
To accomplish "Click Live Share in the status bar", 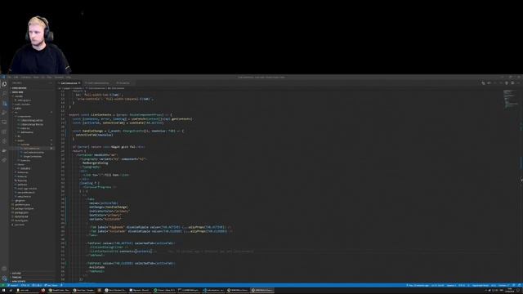I will 51,285.
